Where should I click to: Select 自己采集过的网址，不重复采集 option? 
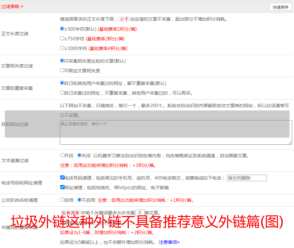62,93
